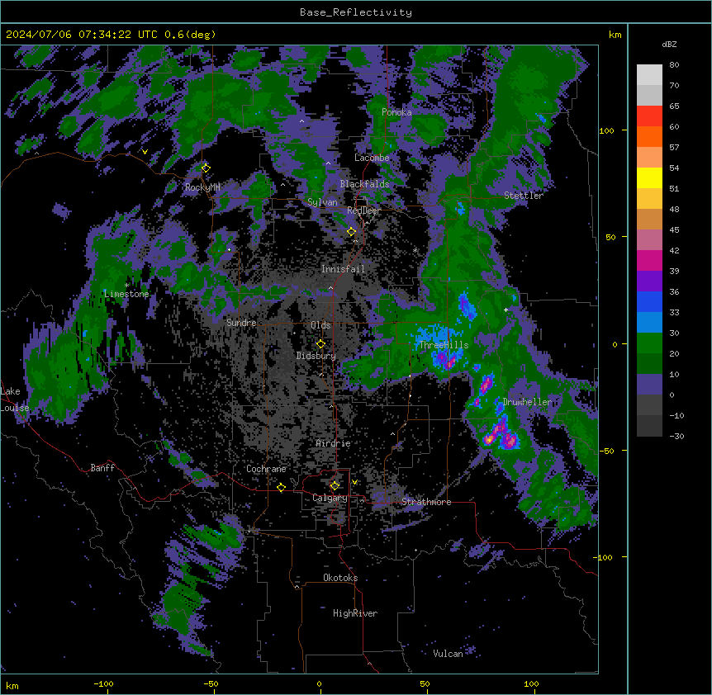Click the -30 value on the dBZ legend

[676, 436]
